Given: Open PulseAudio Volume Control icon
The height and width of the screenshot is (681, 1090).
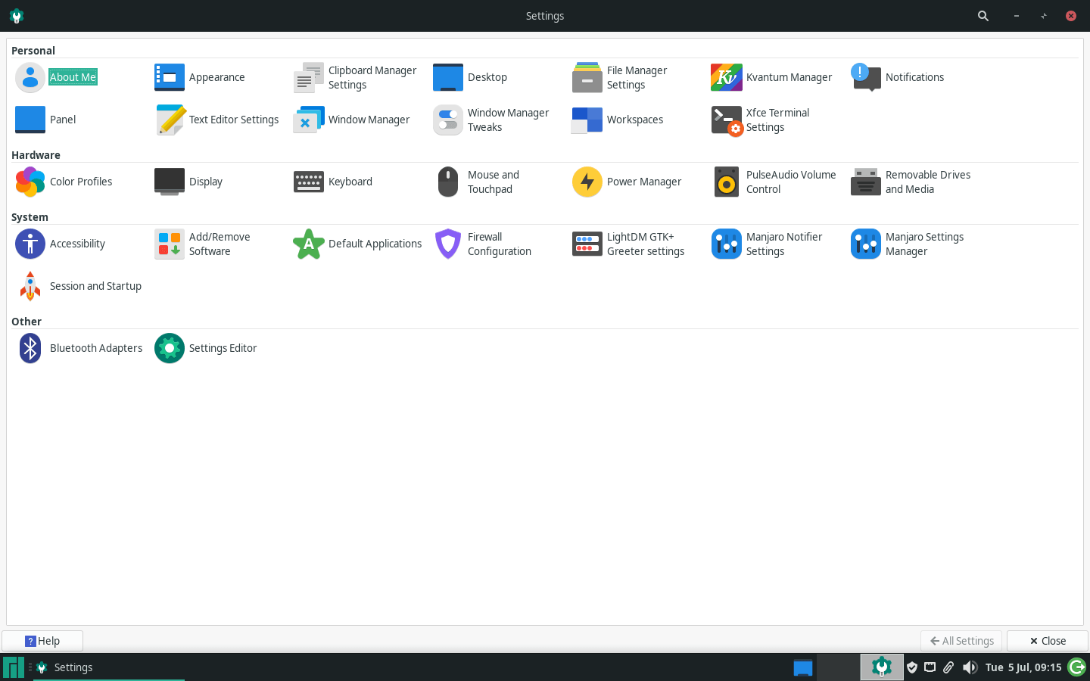Looking at the screenshot, I should coord(727,182).
